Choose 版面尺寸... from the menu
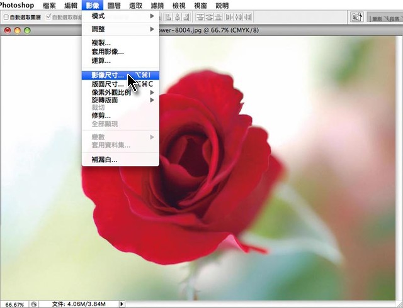The image size is (403, 308). pos(108,84)
